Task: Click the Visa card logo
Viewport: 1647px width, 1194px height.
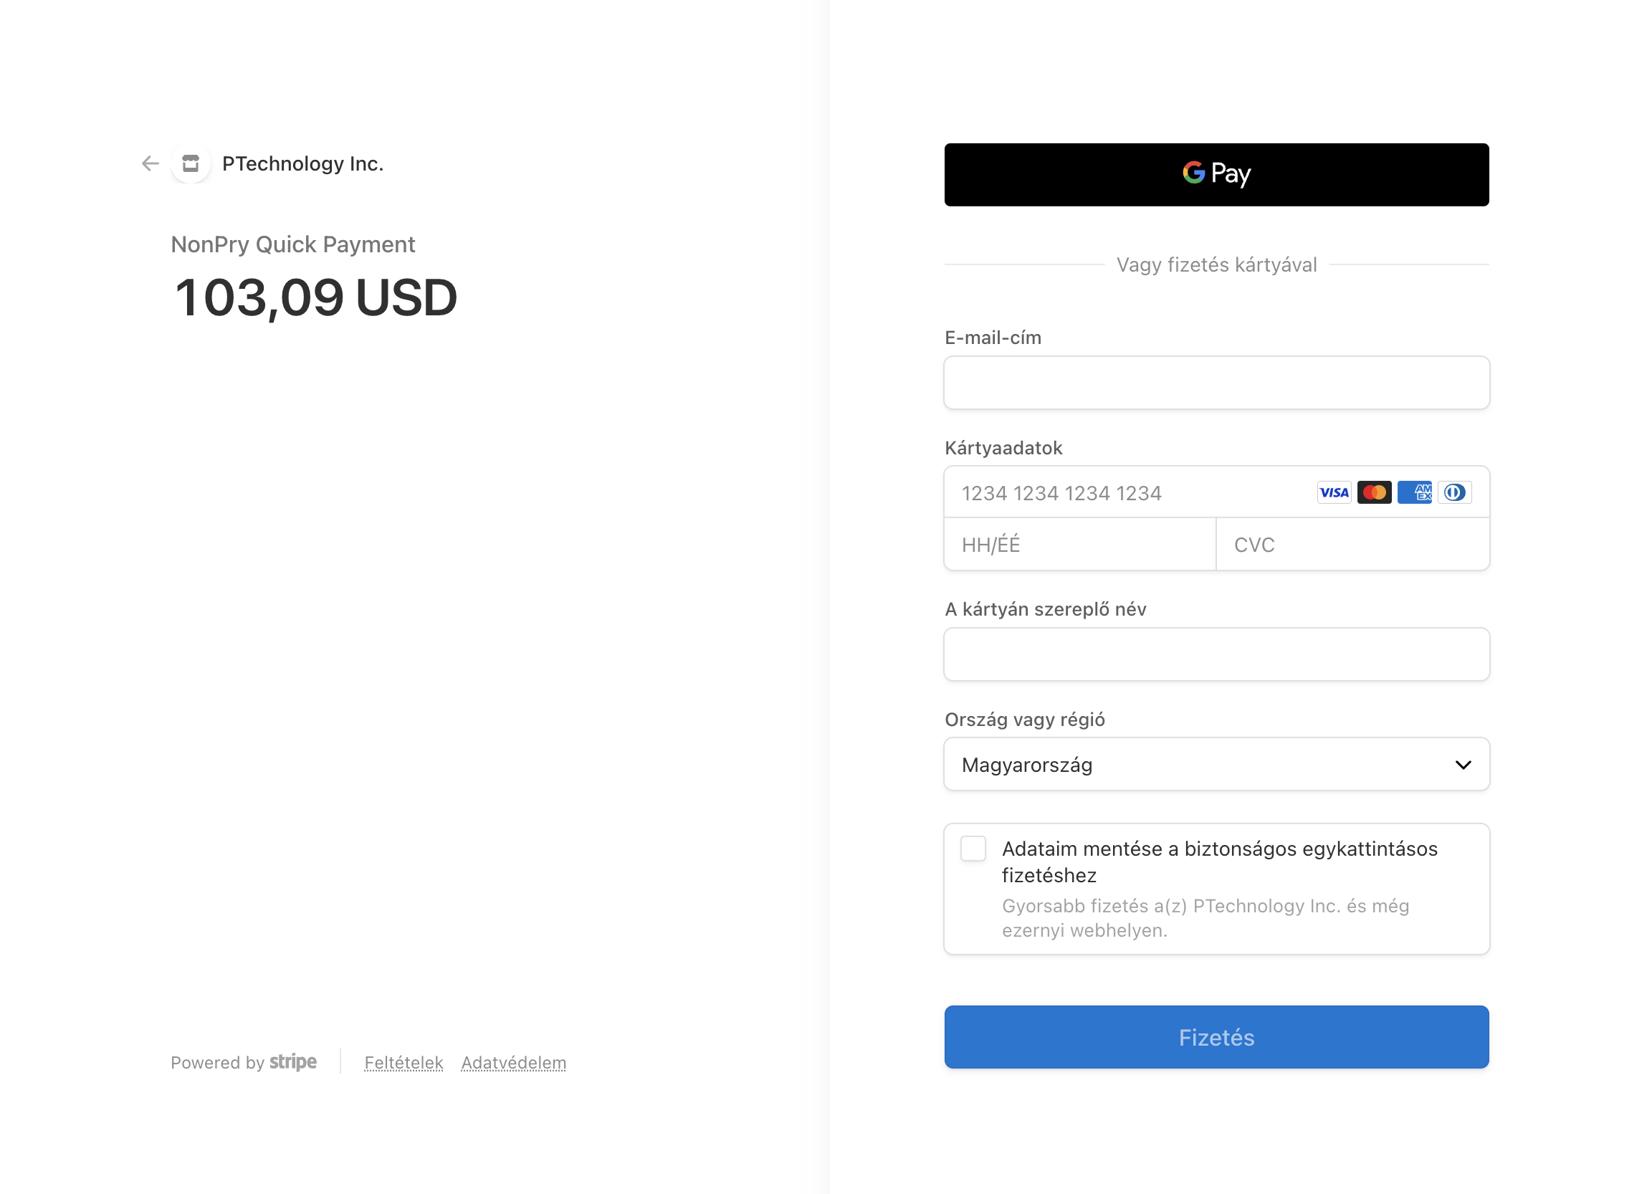Action: 1333,492
